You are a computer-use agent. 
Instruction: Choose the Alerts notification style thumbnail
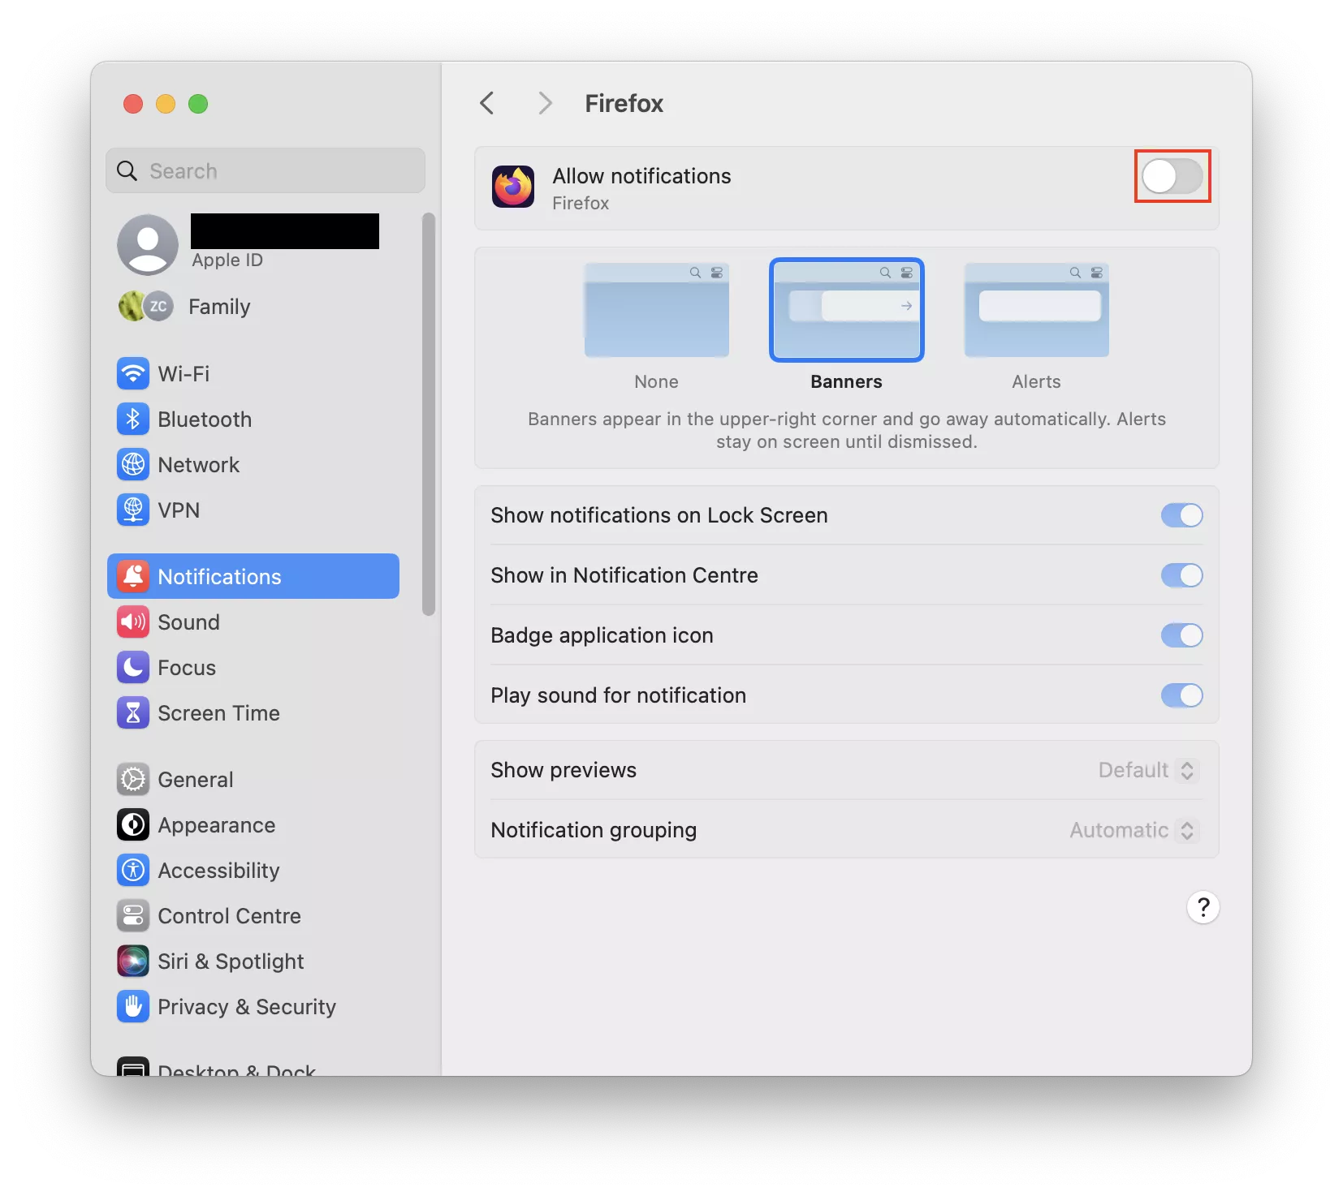coord(1036,311)
